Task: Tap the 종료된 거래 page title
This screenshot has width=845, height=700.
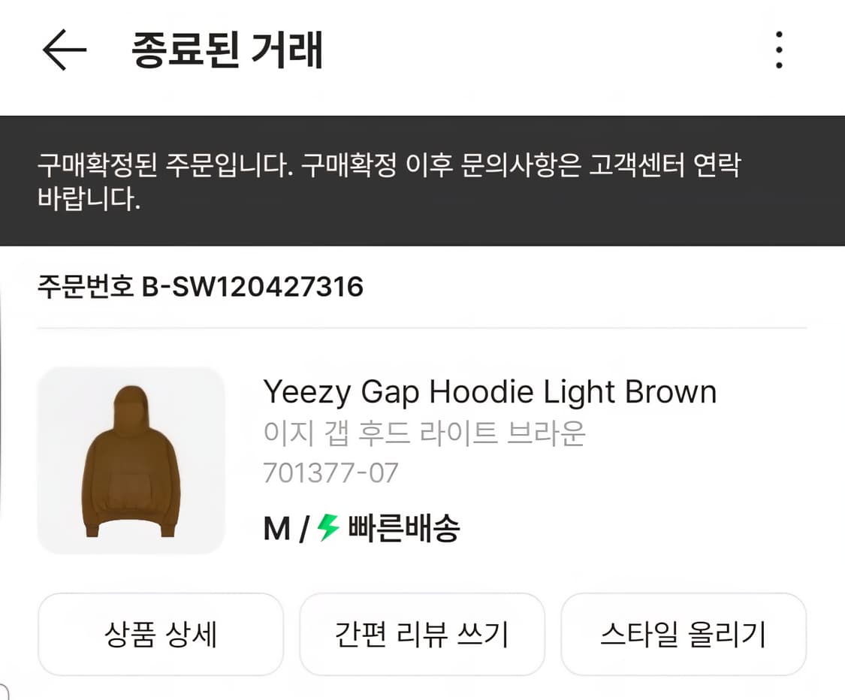Action: pyautogui.click(x=228, y=50)
